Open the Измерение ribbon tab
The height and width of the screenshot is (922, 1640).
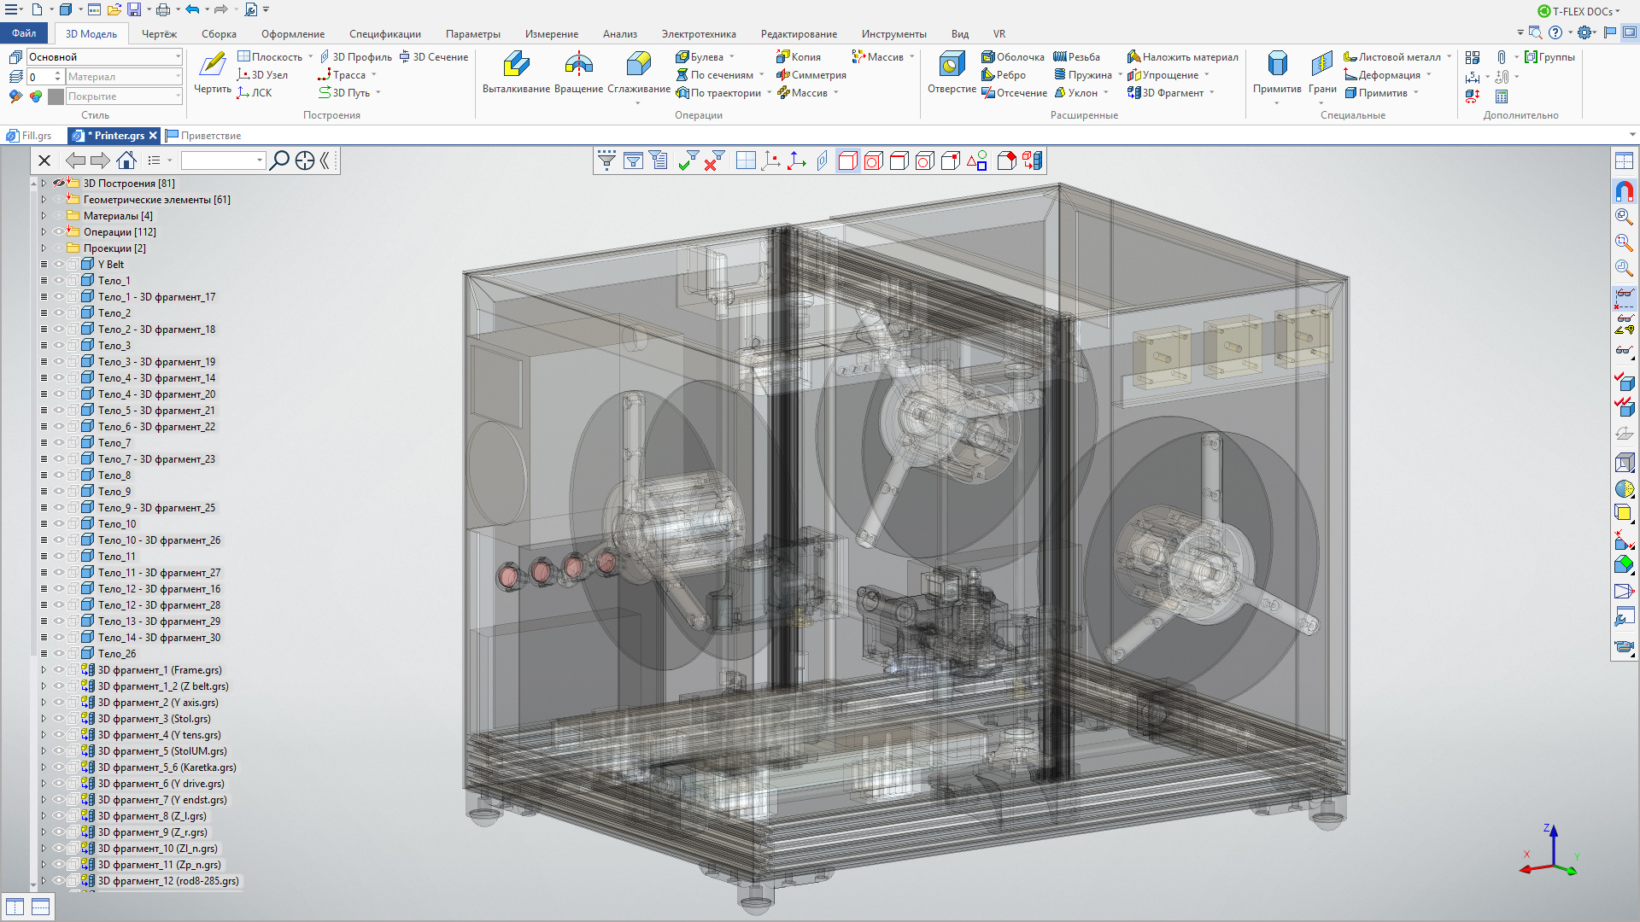tap(551, 34)
